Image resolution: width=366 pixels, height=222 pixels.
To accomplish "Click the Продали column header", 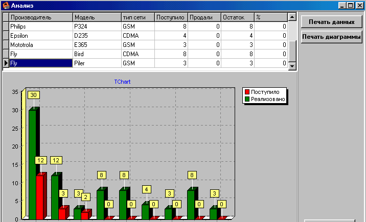I will [204, 17].
